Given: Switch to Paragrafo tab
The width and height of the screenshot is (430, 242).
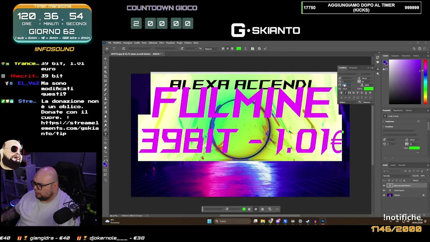Looking at the screenshot, I should 353,68.
